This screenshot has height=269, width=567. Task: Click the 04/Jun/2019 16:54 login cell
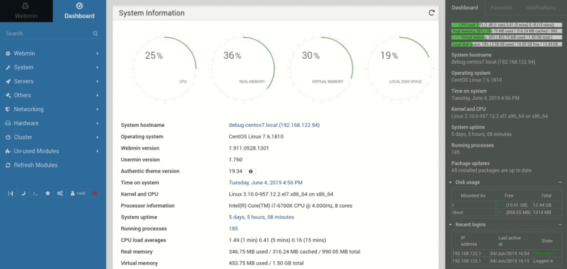click(x=510, y=254)
